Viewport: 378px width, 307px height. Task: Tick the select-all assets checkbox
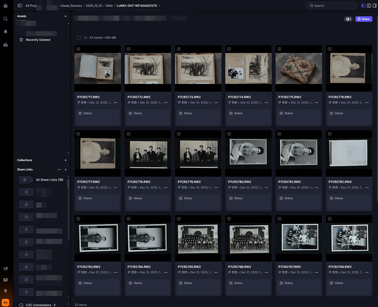point(79,38)
